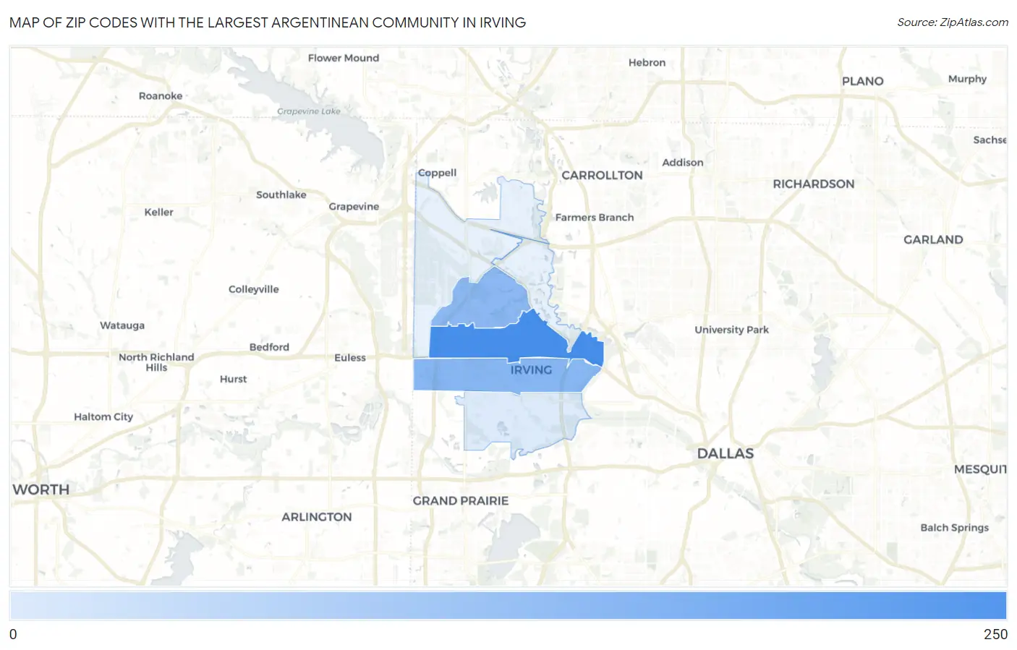This screenshot has width=1017, height=650.
Task: Click the Murphy label
Action: [967, 79]
